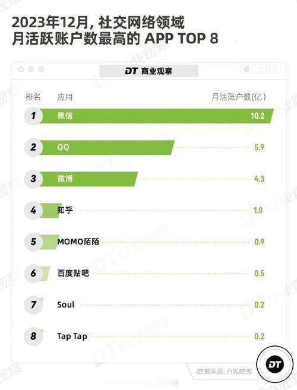Click rank number 6 circle badge

(33, 273)
